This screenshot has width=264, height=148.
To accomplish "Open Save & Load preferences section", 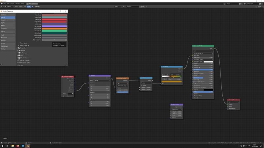I will 8,46.
